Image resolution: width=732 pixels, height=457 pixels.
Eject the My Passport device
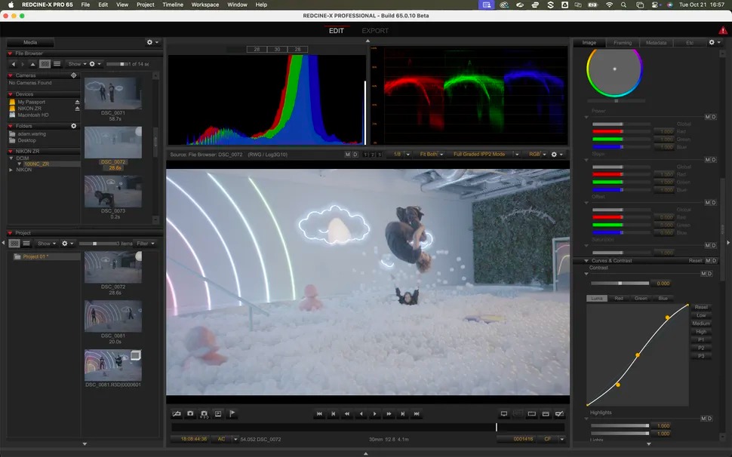[x=77, y=102]
